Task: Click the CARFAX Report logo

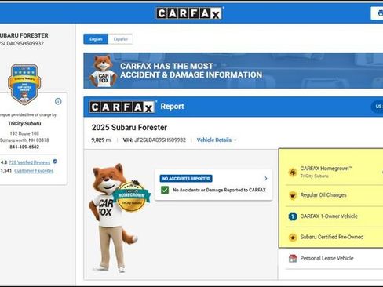Action: (x=122, y=107)
